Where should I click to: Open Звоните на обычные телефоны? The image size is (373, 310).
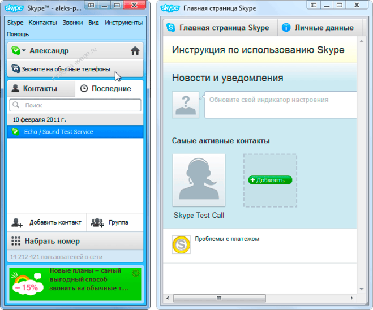75,68
